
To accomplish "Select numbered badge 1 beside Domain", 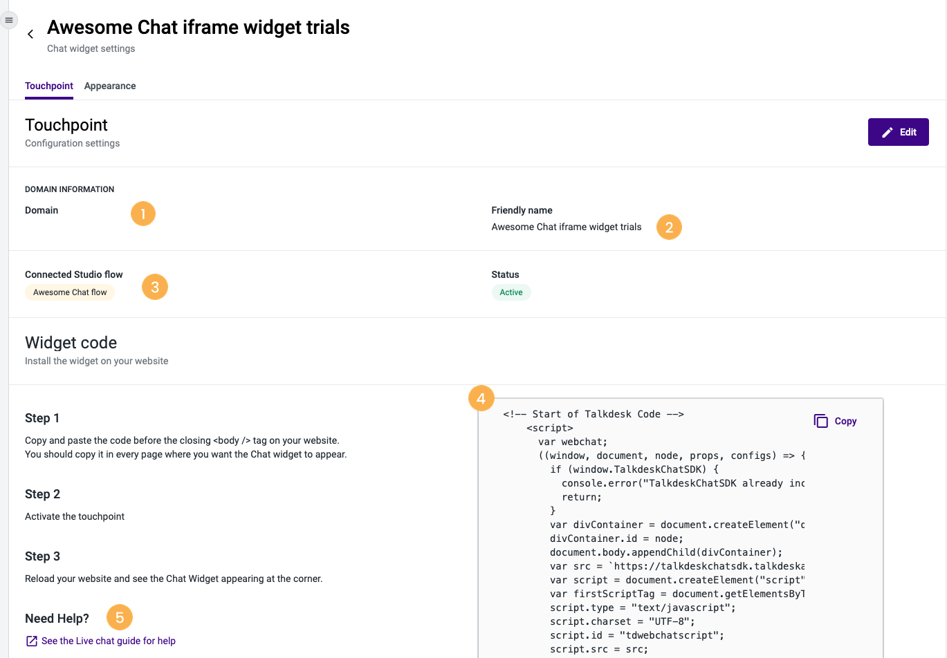I will (x=143, y=214).
